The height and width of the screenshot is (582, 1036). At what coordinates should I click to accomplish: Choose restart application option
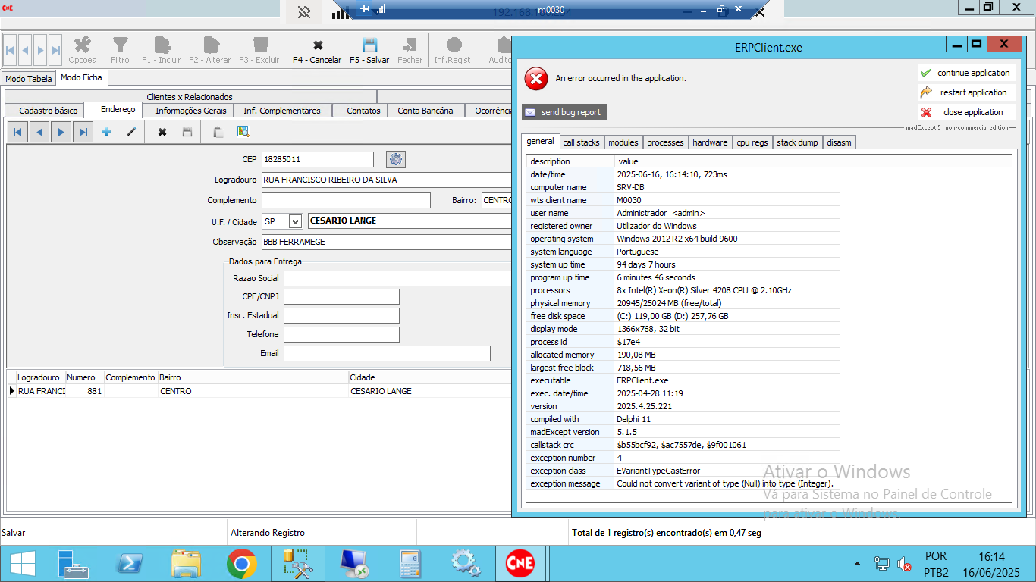tap(965, 92)
